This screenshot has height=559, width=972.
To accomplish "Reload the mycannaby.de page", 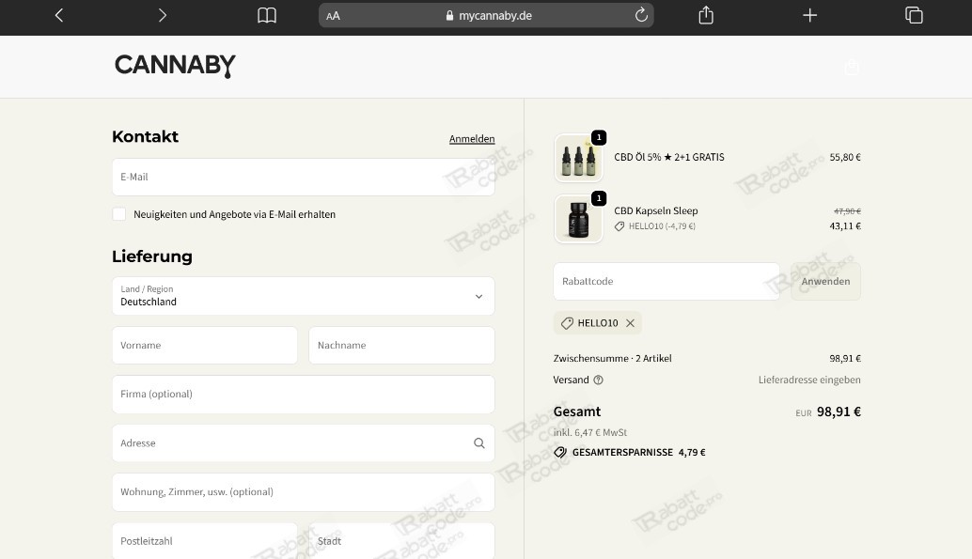I will pos(641,15).
